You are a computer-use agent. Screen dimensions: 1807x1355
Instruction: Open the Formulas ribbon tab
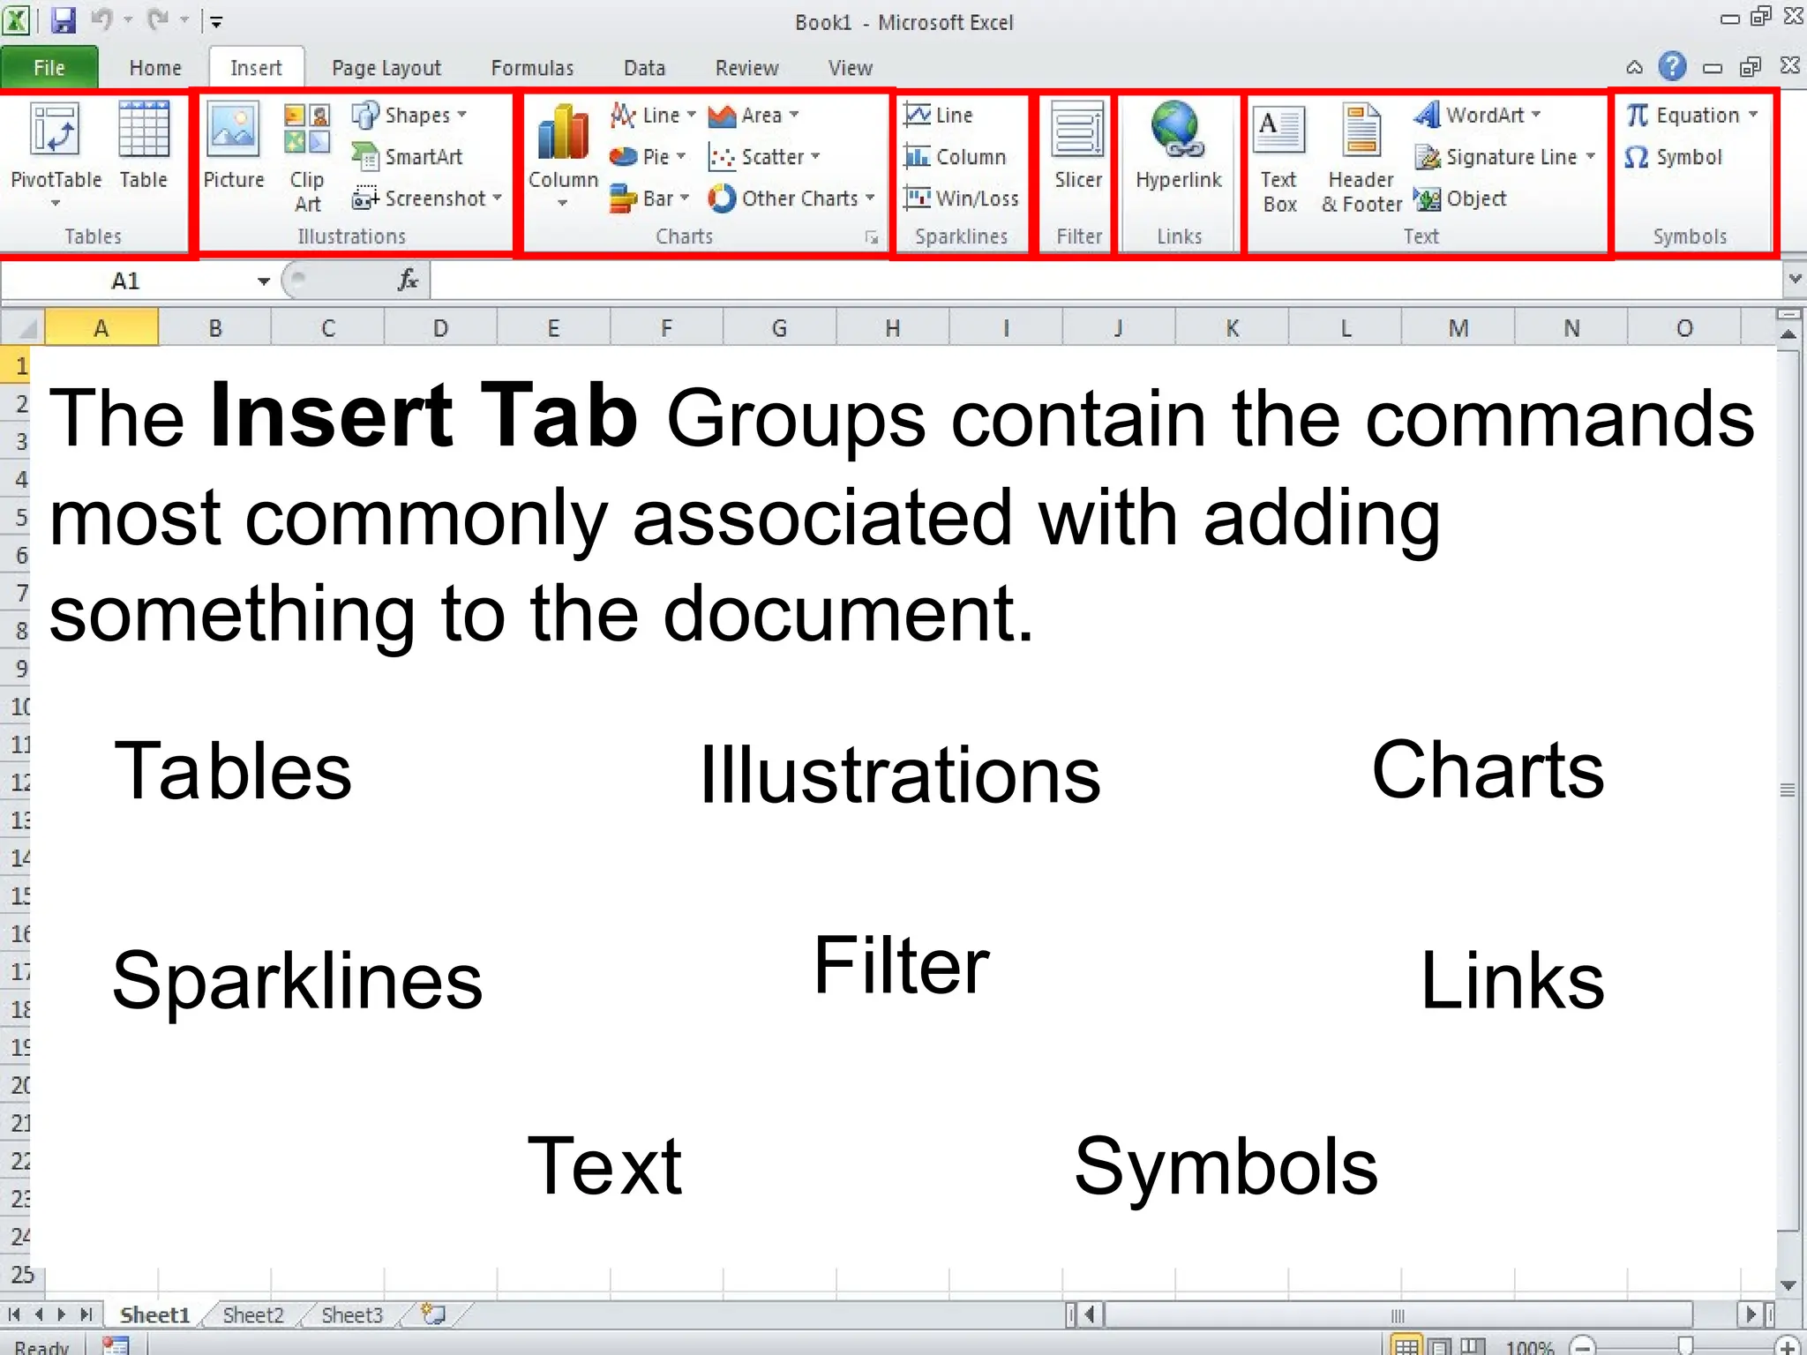click(532, 68)
